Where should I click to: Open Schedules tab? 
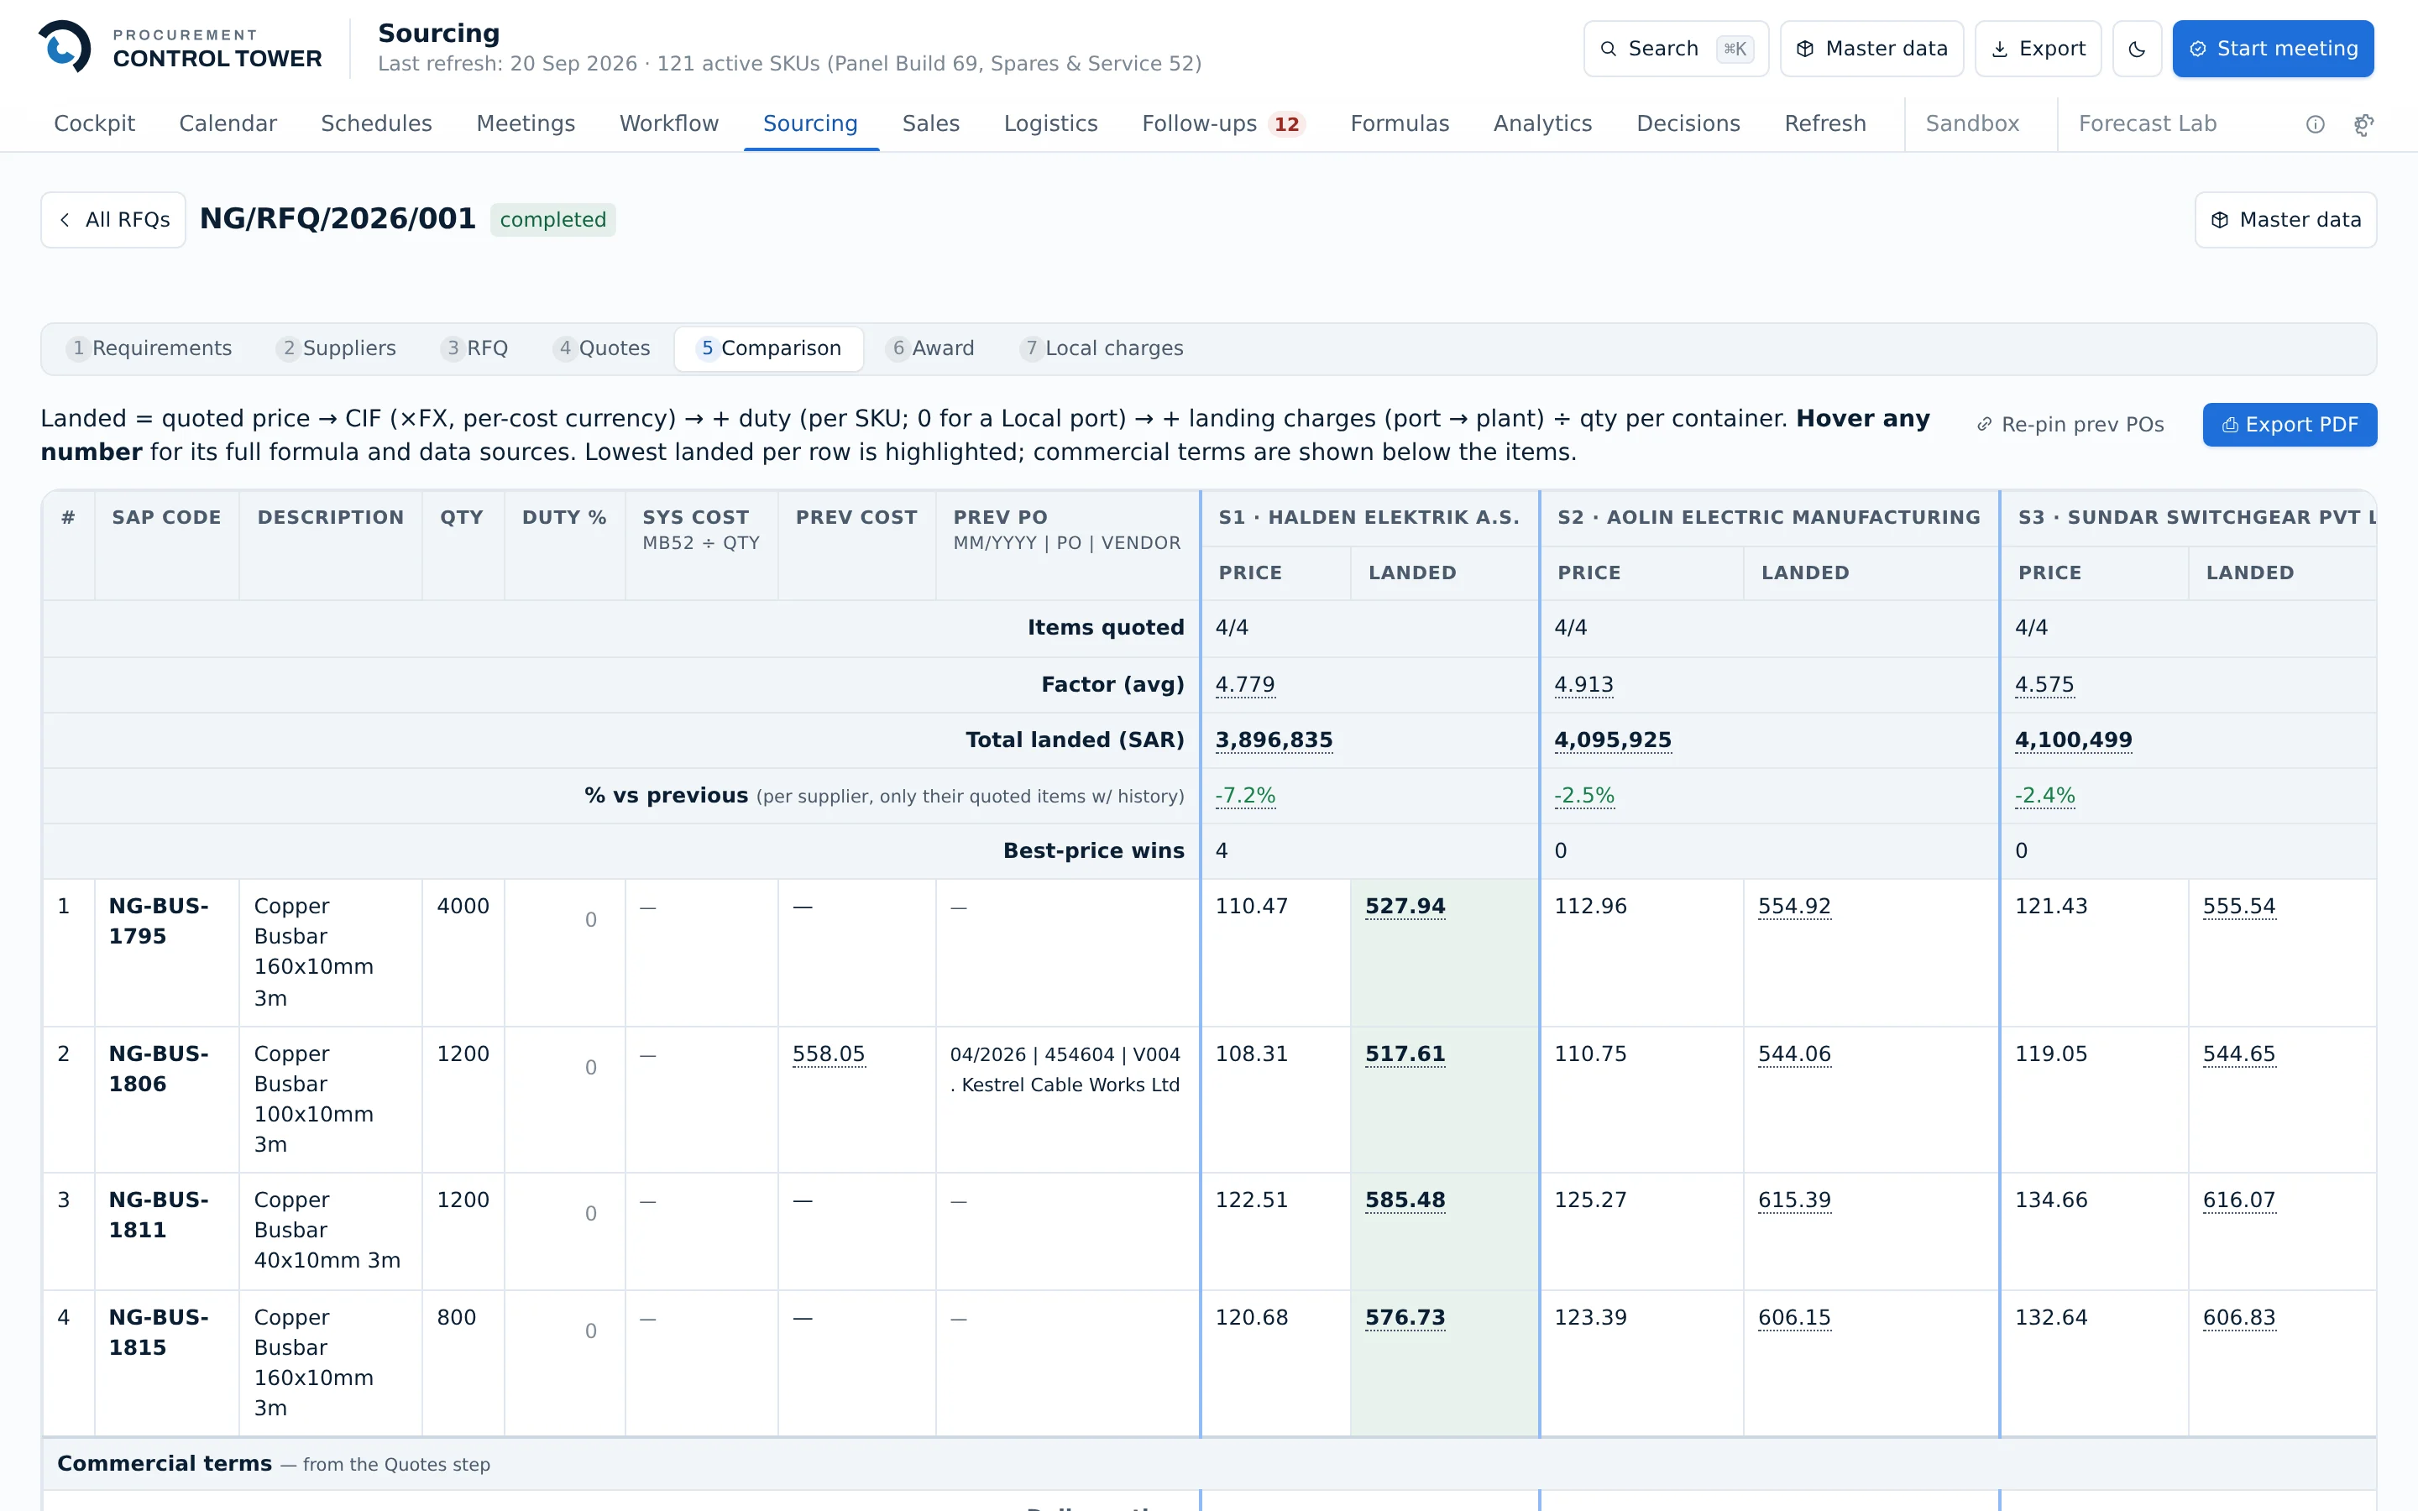375,124
